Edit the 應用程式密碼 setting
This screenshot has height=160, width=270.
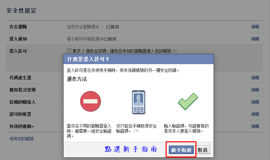coord(255,90)
